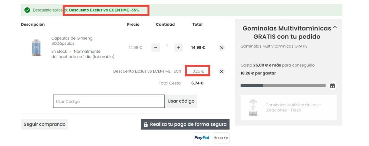Focus the Usar Código input field
This screenshot has width=369, height=146.
(109, 101)
